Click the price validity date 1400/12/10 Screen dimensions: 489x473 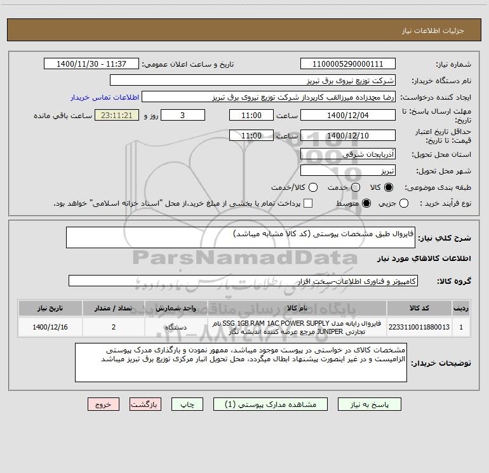click(348, 135)
